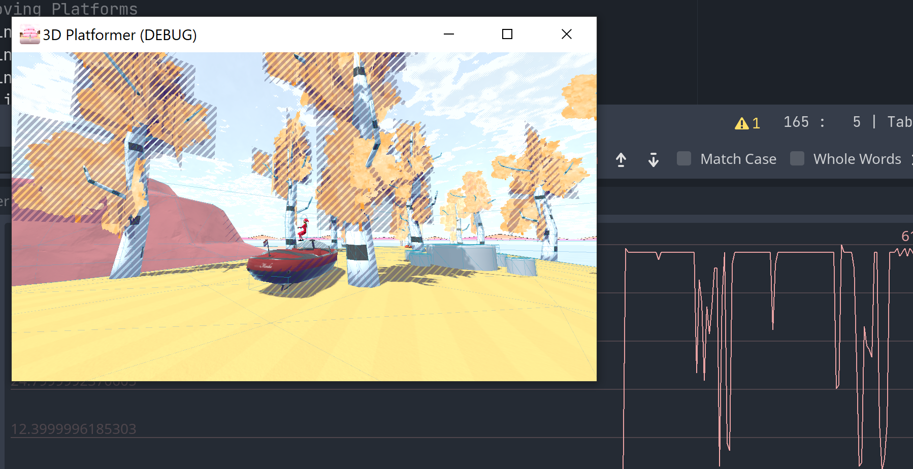This screenshot has height=469, width=913.
Task: Click the line number 165 indicator
Action: (796, 122)
